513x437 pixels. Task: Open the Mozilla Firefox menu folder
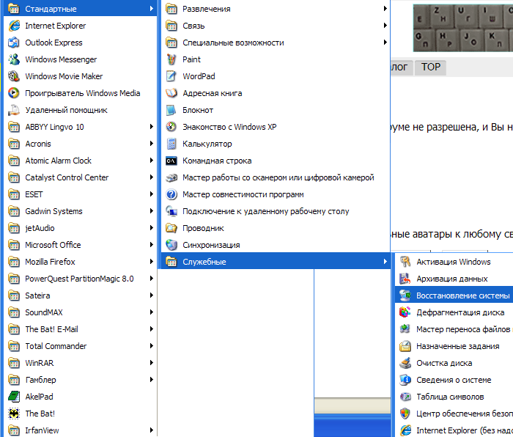click(80, 262)
